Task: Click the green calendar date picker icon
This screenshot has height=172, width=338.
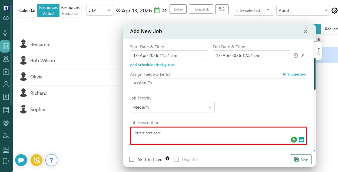Action: 157,11
